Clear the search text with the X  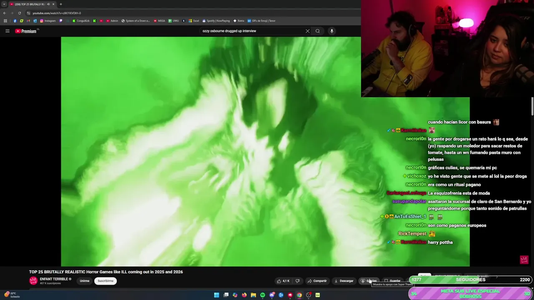click(x=307, y=31)
